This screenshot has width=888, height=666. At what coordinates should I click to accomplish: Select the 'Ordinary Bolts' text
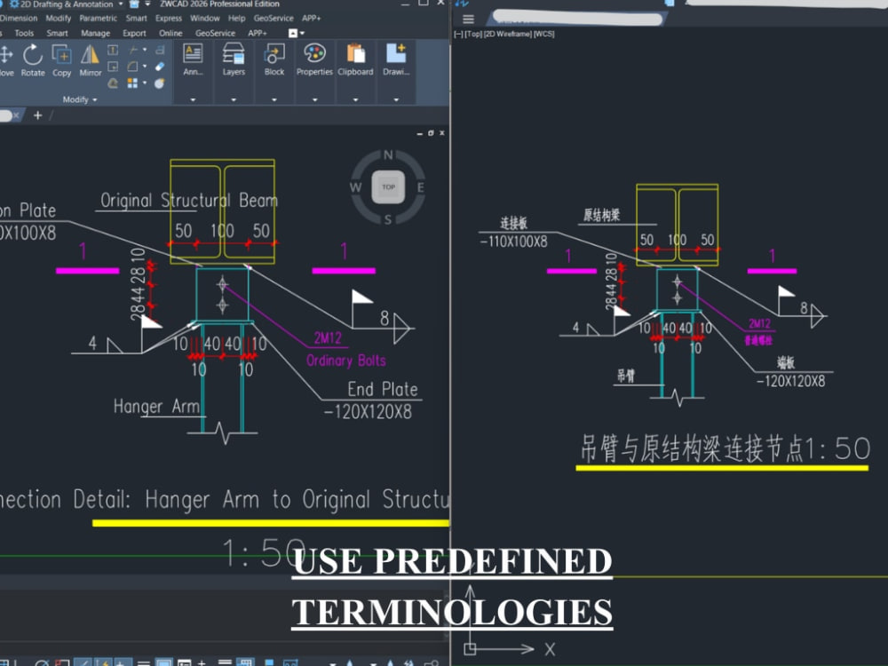click(x=346, y=361)
